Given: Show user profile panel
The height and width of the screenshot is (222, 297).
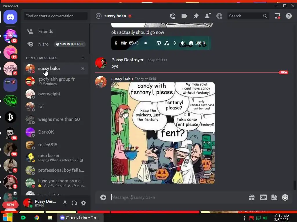Looking at the screenshot, I should tap(219, 16).
